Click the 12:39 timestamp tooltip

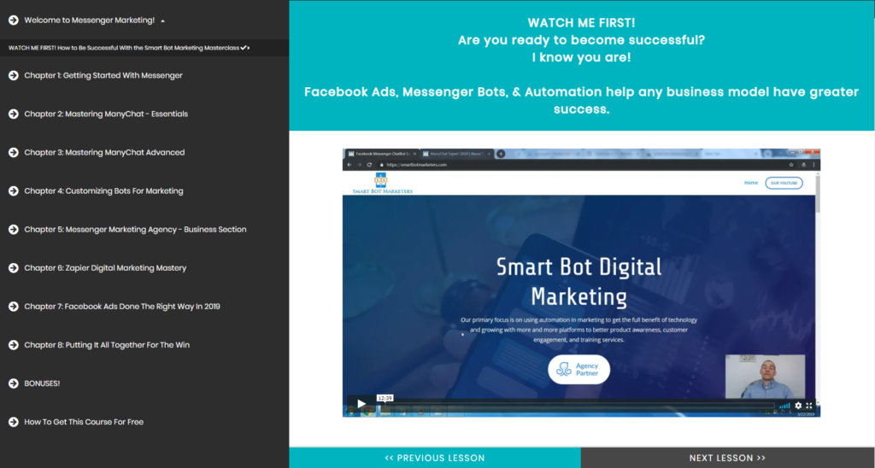pos(385,398)
